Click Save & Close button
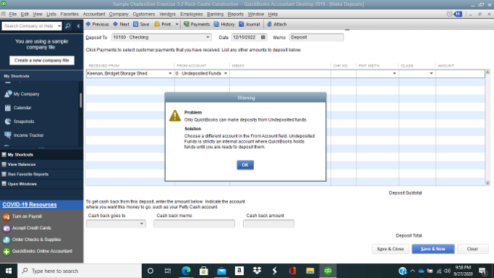This screenshot has height=278, width=494. tap(391, 249)
